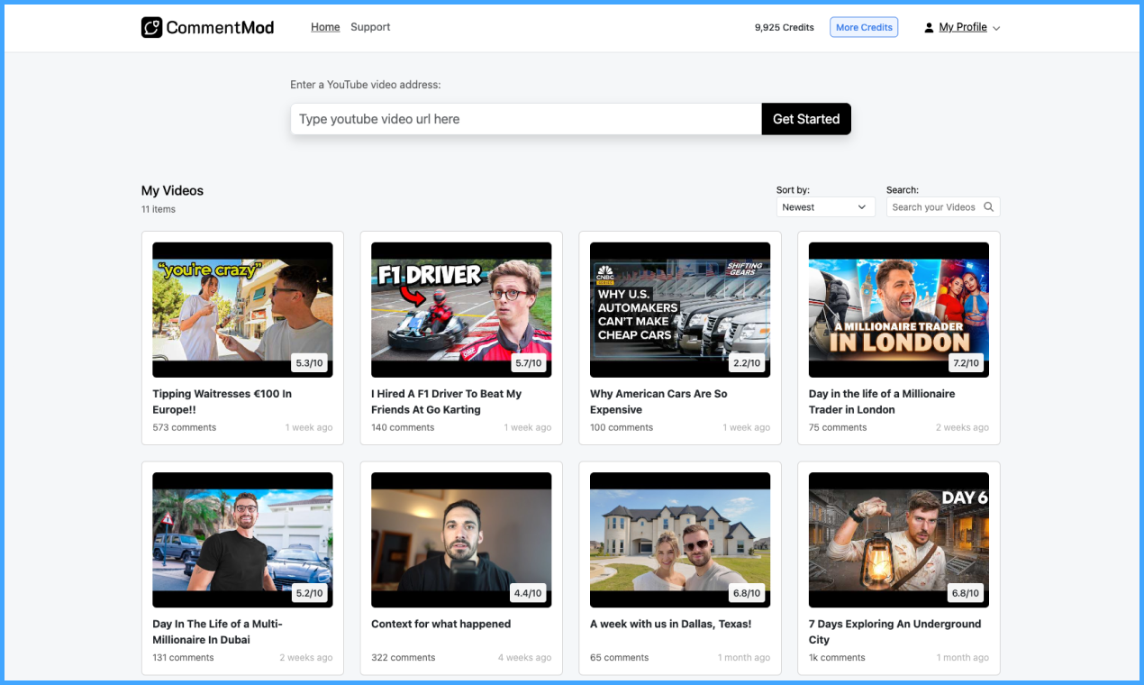
Task: Click the '4 weeks ago' timestamp
Action: [x=524, y=657]
